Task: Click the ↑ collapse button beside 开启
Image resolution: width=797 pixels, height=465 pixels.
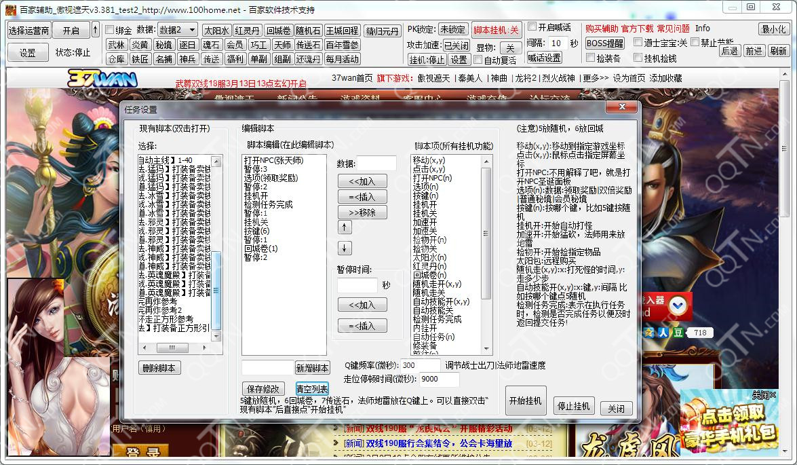Action: [95, 30]
